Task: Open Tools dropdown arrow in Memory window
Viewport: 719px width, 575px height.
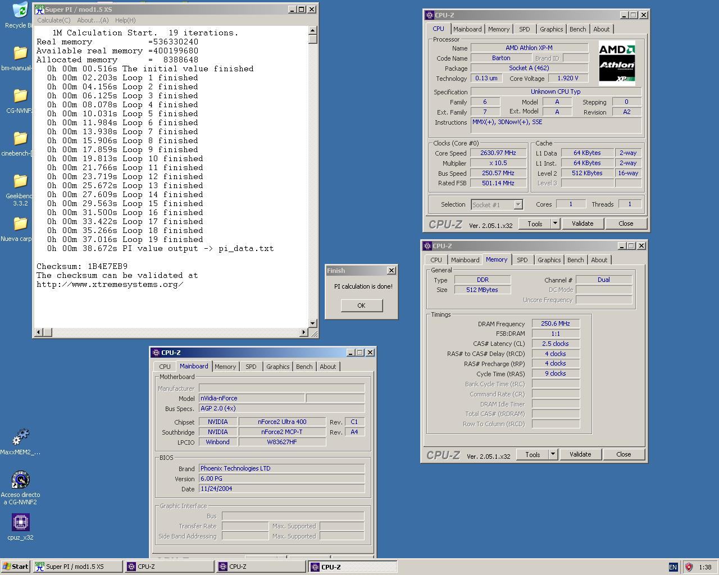Action: click(x=553, y=454)
